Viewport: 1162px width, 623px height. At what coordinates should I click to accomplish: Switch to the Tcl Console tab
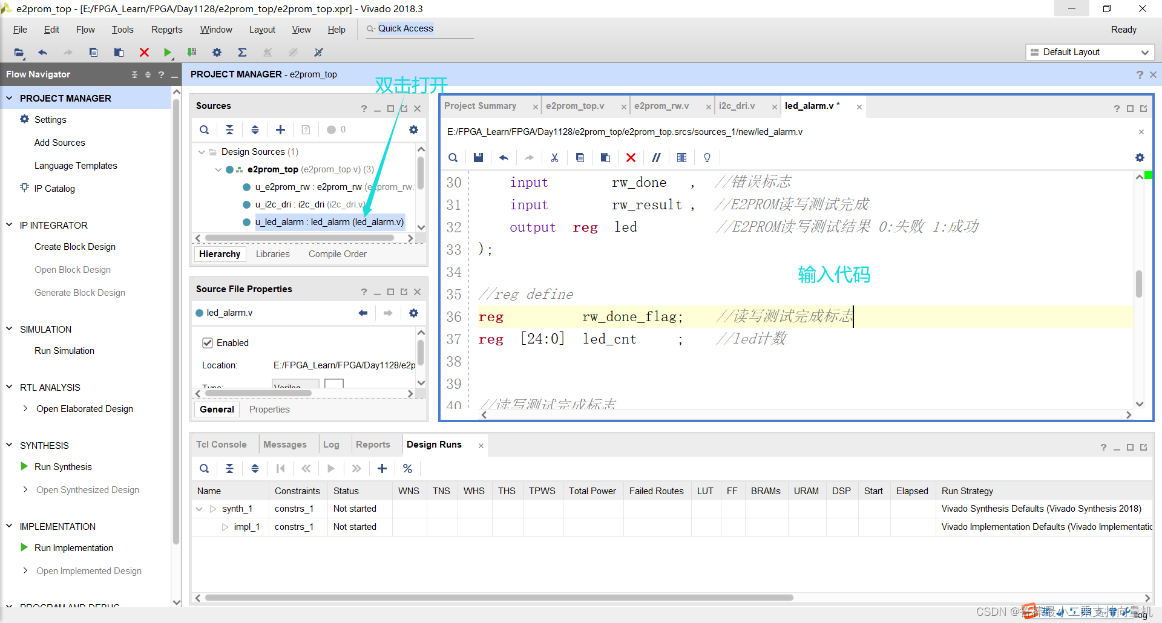(221, 445)
